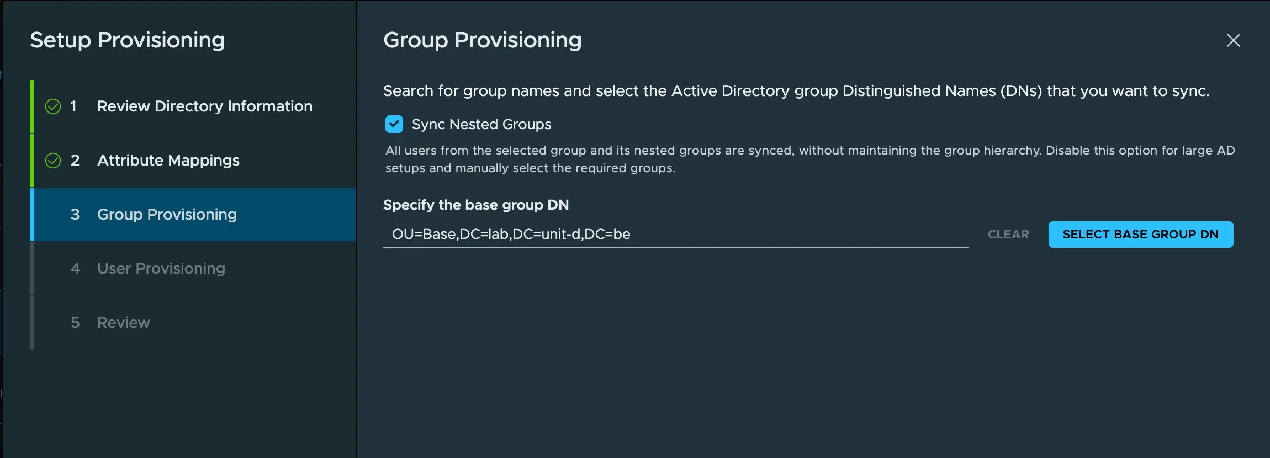Click the step 3 number indicator

tap(76, 215)
